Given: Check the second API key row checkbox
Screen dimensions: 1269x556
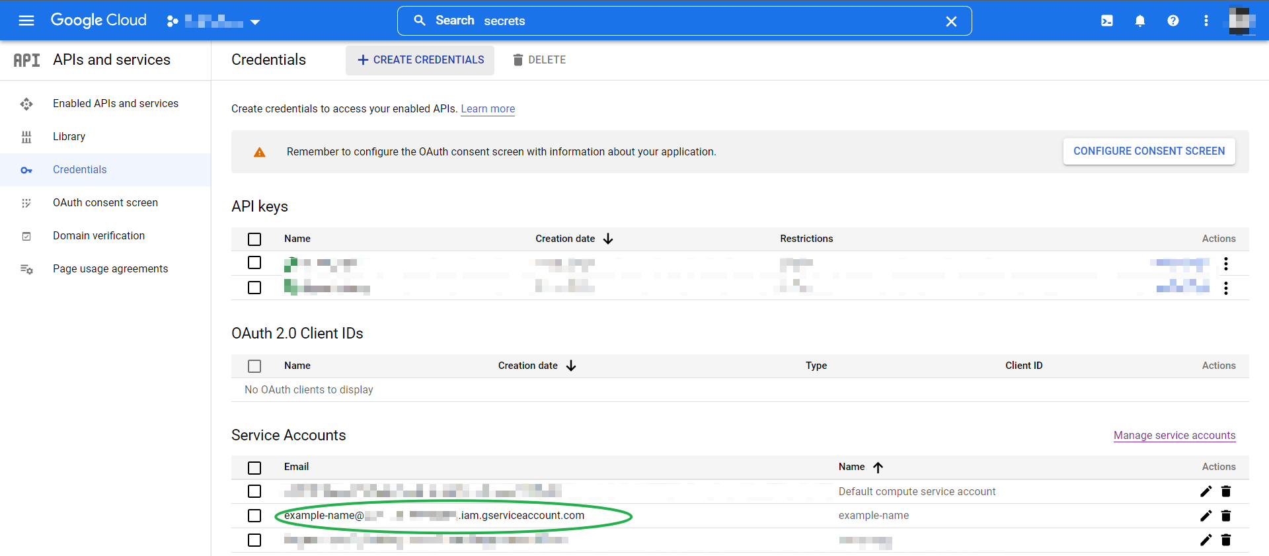Looking at the screenshot, I should point(254,288).
